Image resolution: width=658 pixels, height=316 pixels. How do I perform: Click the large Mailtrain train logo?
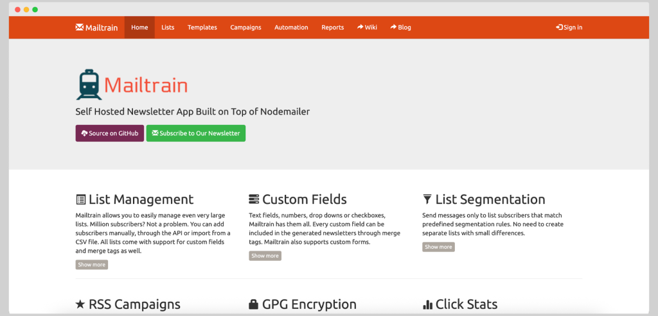[89, 85]
